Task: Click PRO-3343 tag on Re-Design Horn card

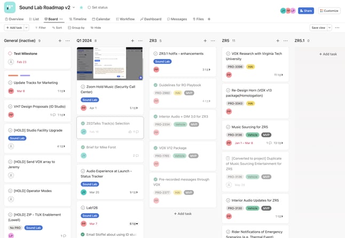Action: point(235,104)
